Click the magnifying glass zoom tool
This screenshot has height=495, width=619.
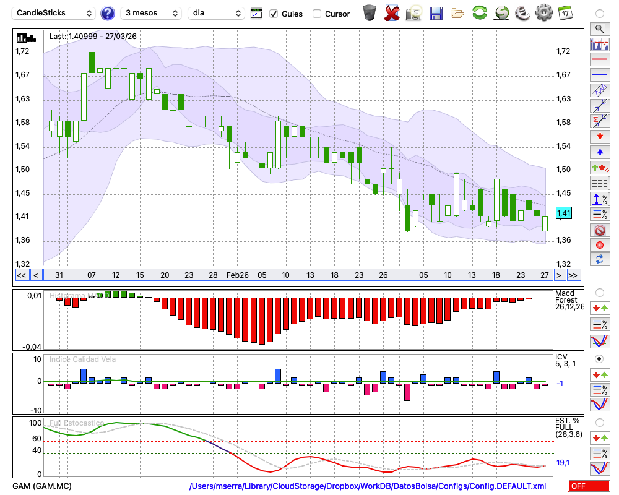[x=599, y=28]
